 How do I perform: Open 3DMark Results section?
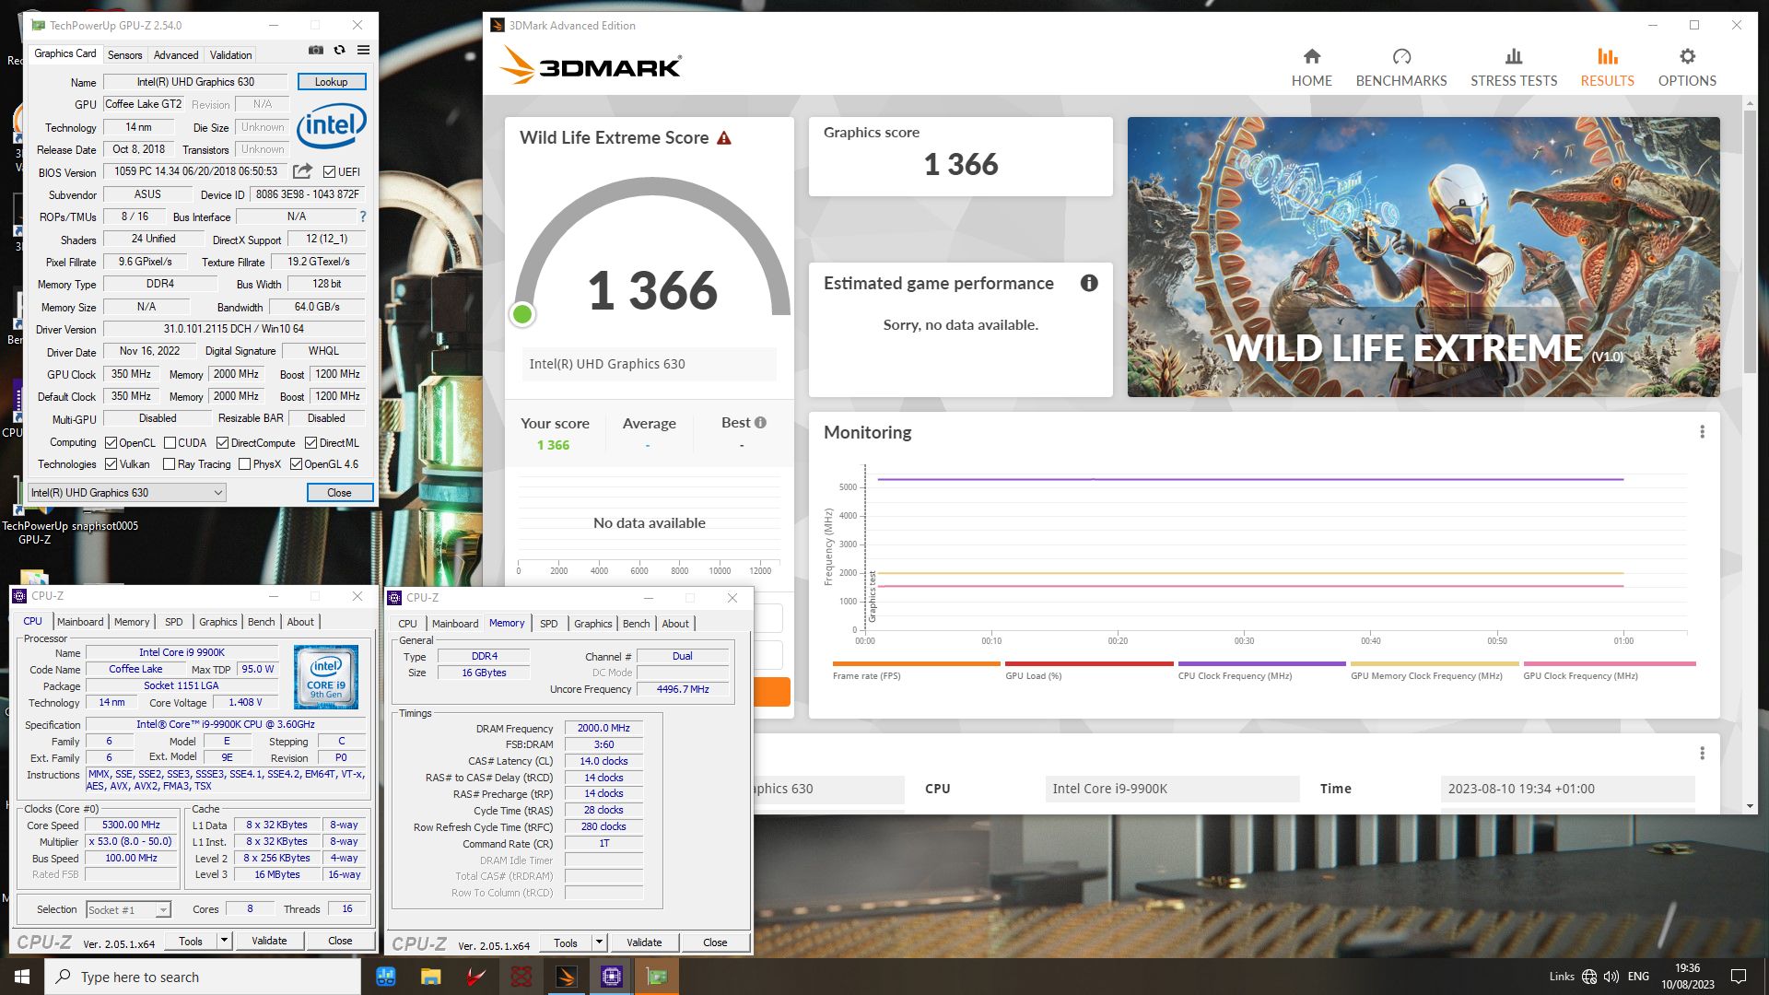[x=1607, y=68]
